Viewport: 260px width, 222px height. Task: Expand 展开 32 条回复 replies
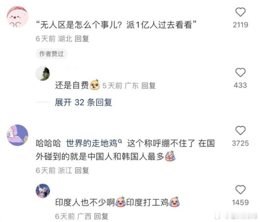(83, 102)
